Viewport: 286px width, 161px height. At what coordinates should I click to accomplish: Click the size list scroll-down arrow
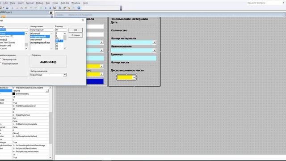tap(65, 48)
